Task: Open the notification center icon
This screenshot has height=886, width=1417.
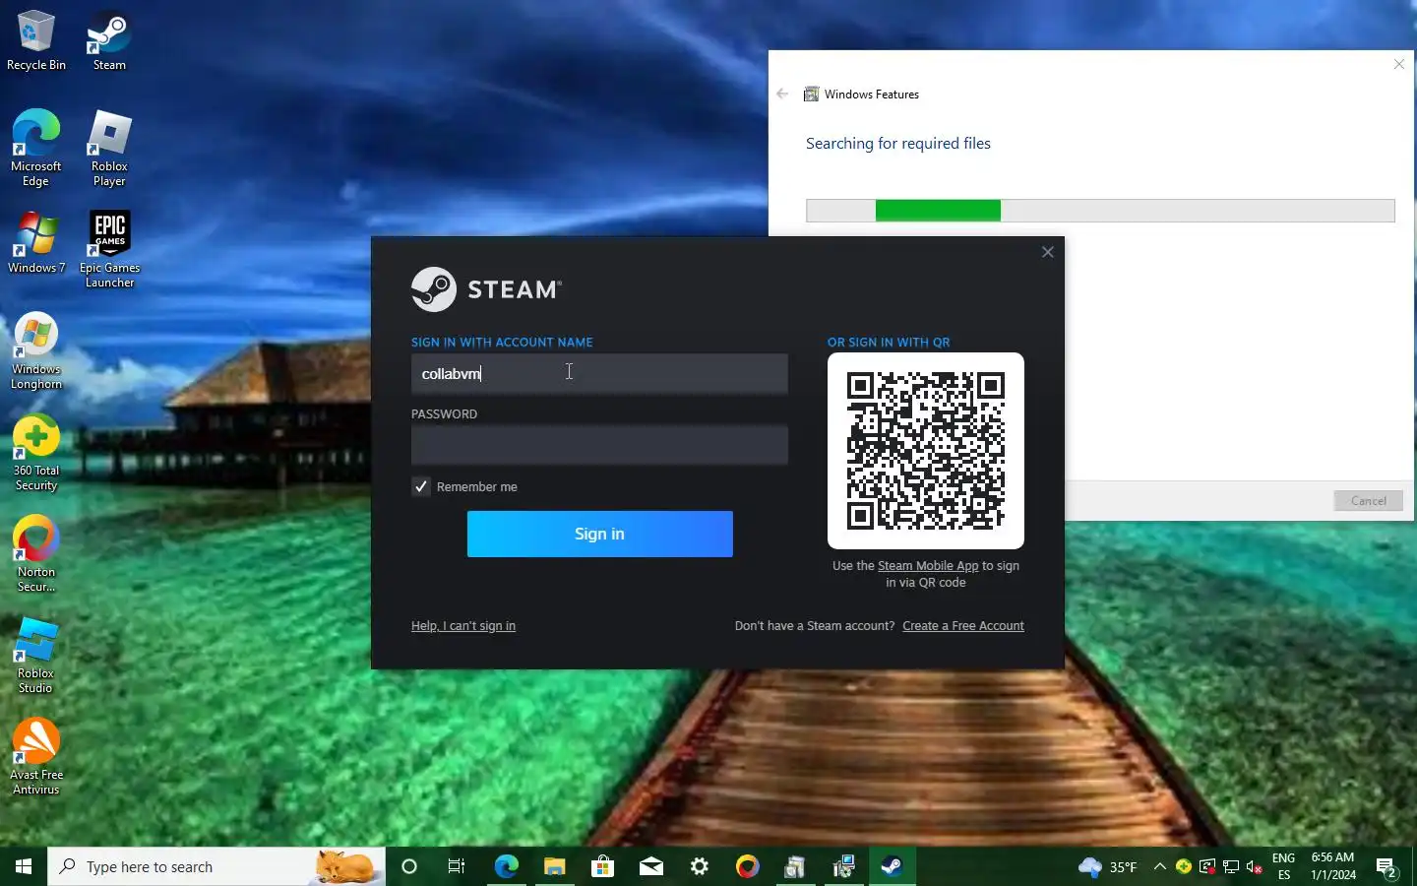Action: (1387, 867)
